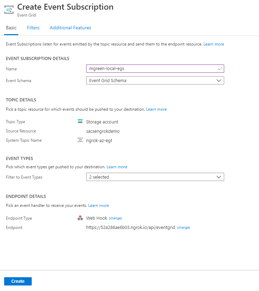The width and height of the screenshot is (259, 291).
Task: Expand the Filter to Event Types dropdown
Action: 155,177
